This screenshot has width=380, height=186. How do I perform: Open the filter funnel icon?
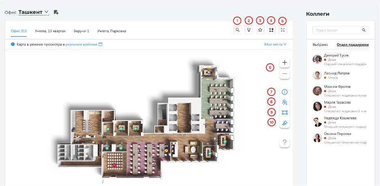(x=249, y=30)
